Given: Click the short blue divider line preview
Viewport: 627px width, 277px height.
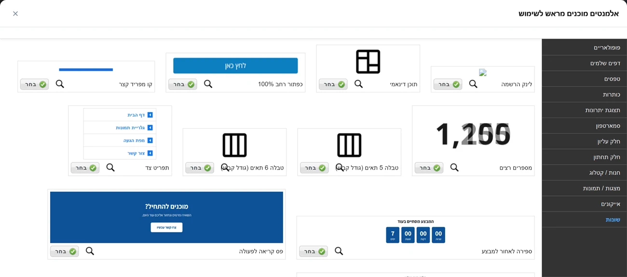Looking at the screenshot, I should [x=86, y=69].
